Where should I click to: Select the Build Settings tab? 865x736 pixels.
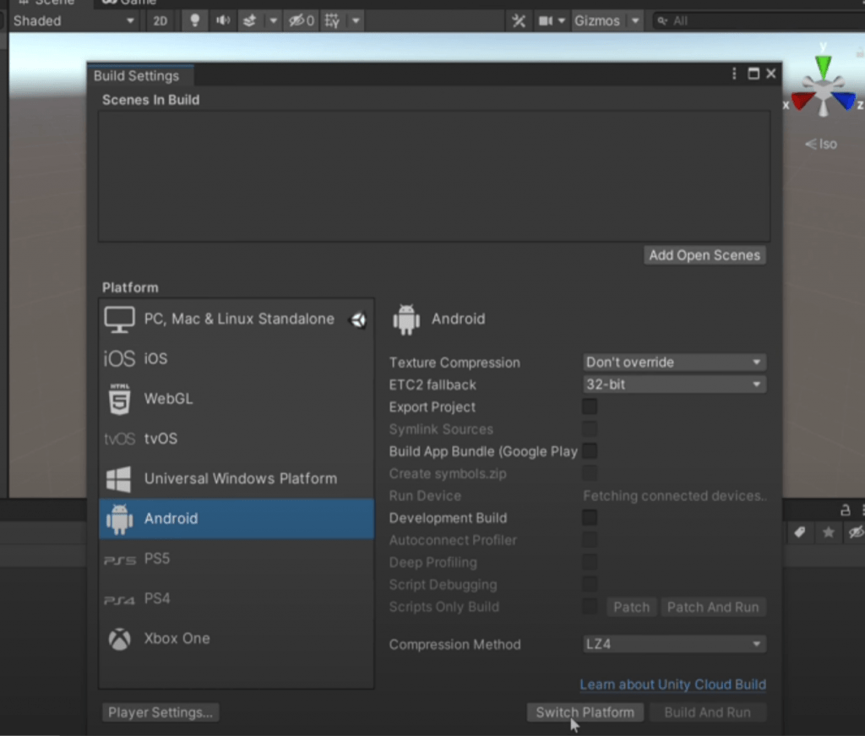(x=136, y=75)
